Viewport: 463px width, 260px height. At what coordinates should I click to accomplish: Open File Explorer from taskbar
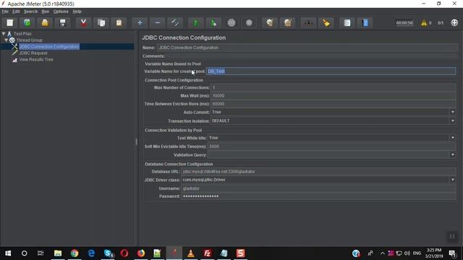58,253
